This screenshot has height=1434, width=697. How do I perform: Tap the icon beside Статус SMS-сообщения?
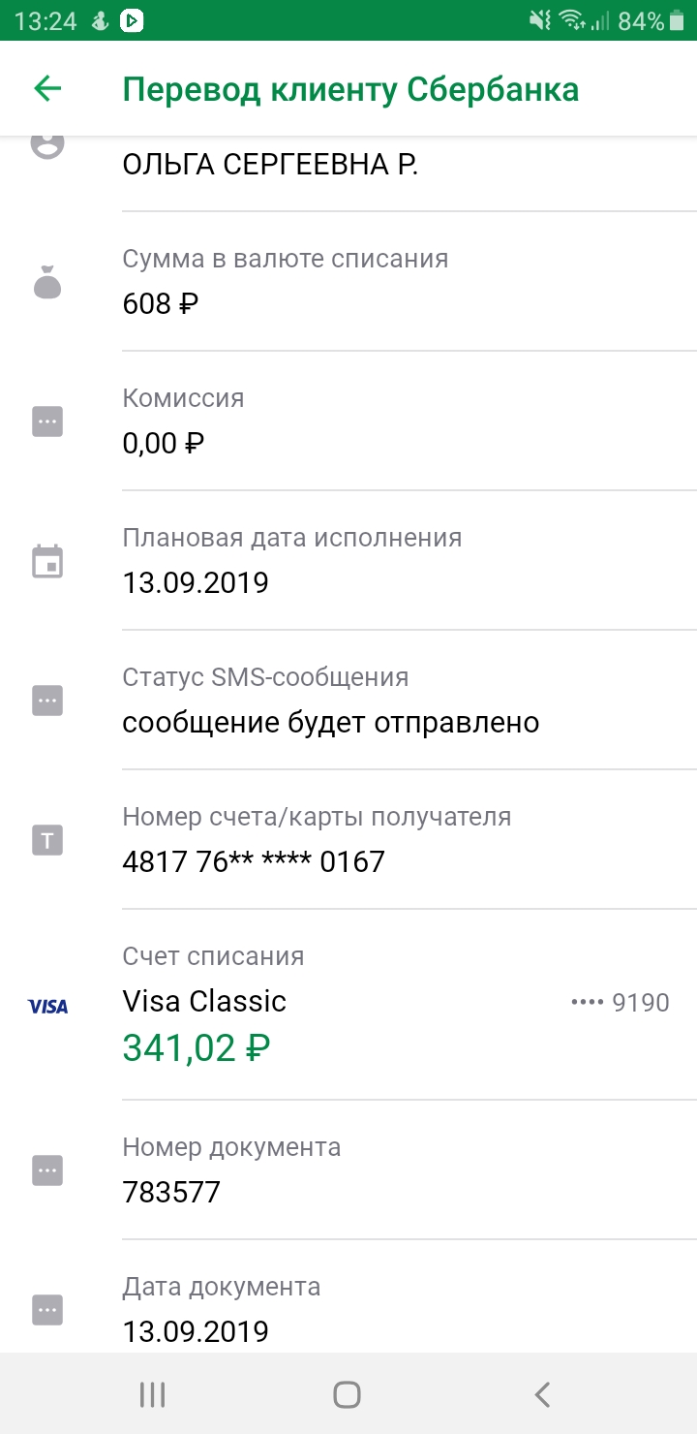click(x=47, y=701)
